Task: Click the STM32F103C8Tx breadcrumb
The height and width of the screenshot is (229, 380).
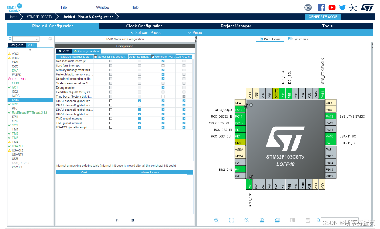Action: pyautogui.click(x=39, y=17)
